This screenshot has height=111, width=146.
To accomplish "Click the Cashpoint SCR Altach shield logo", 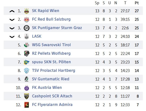I will click(27, 96).
